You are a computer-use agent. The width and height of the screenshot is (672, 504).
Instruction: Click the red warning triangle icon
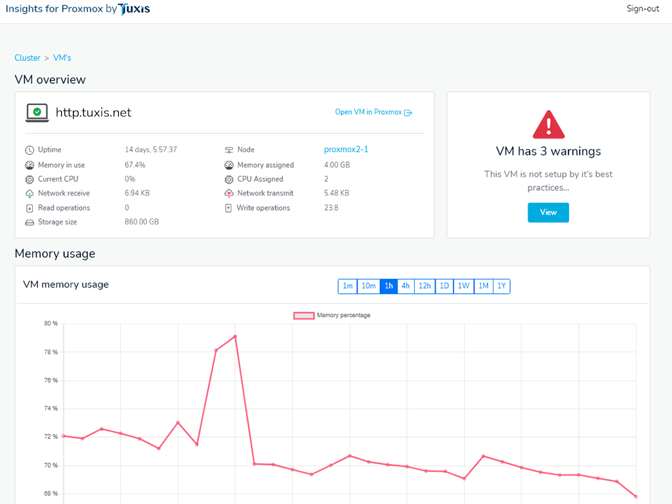[549, 125]
